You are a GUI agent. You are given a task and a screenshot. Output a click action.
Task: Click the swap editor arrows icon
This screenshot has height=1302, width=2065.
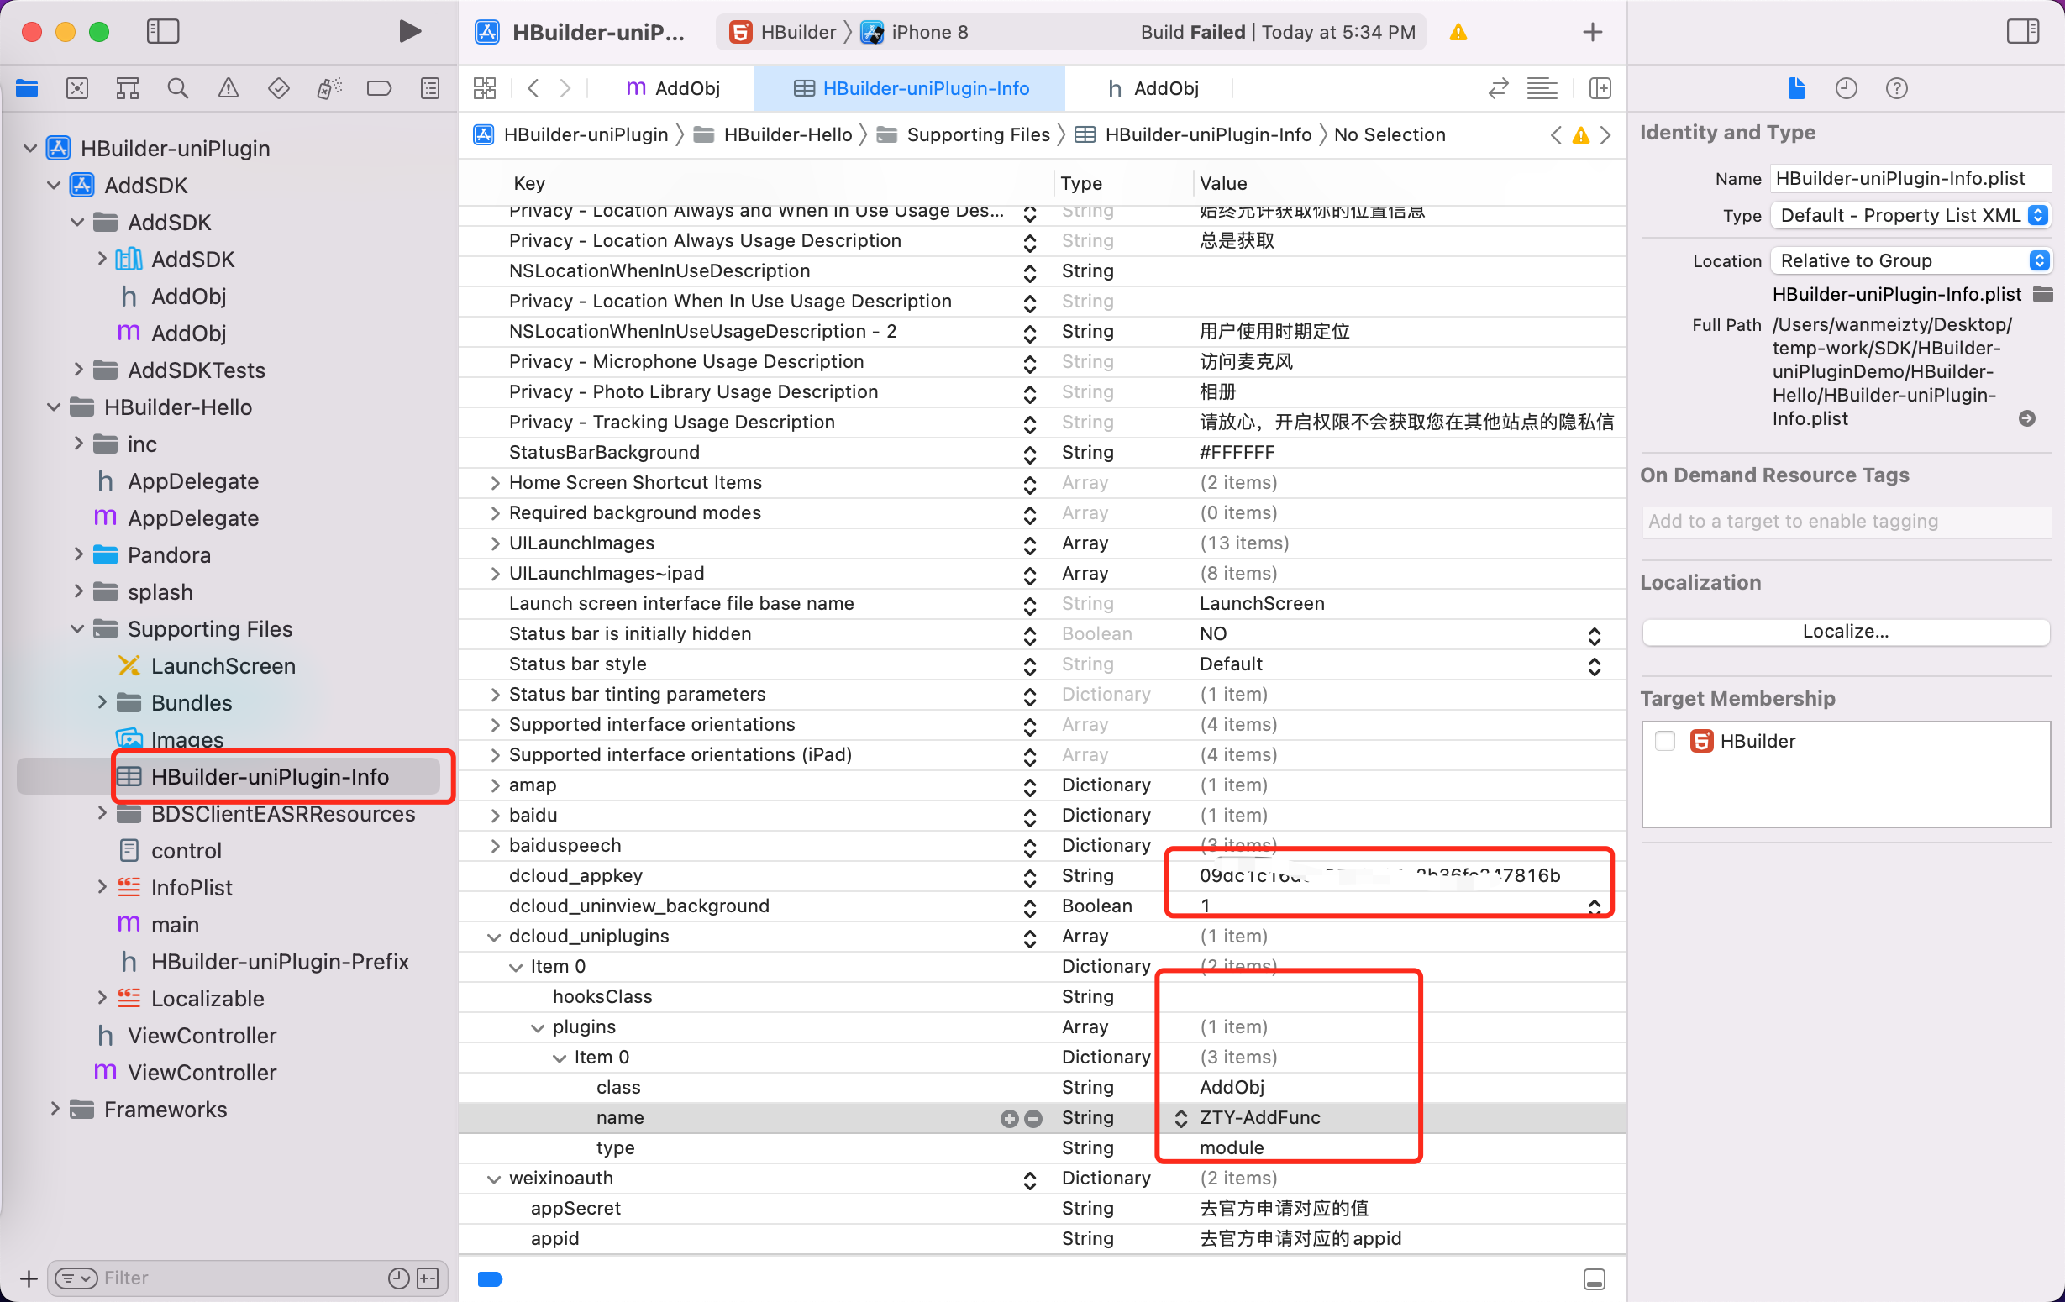point(1498,88)
